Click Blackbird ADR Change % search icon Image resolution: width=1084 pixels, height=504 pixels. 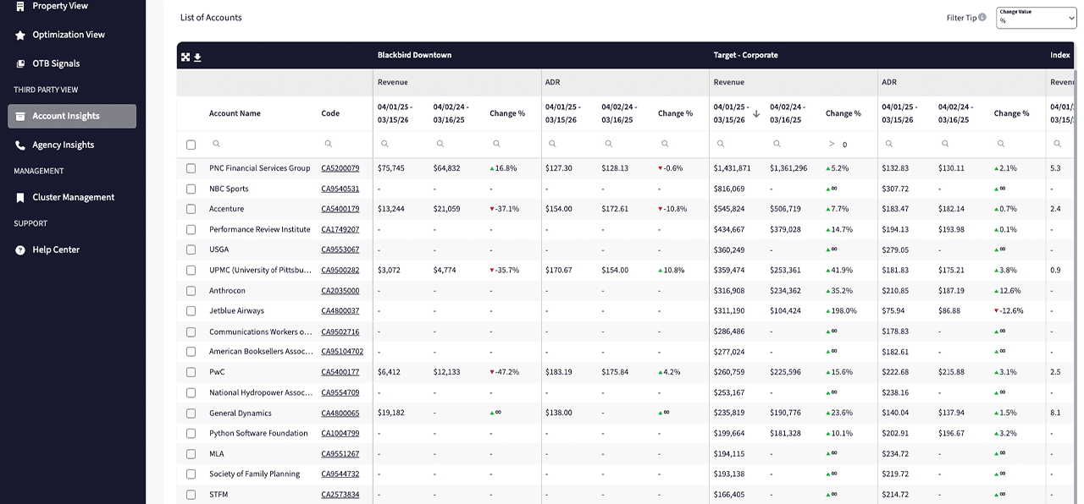point(665,144)
